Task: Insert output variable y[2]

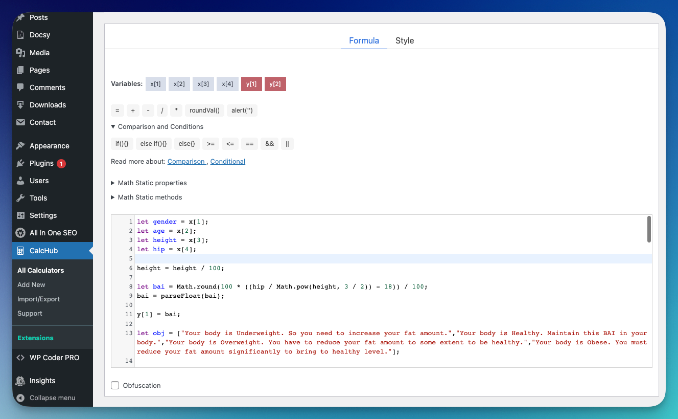Action: tap(275, 84)
